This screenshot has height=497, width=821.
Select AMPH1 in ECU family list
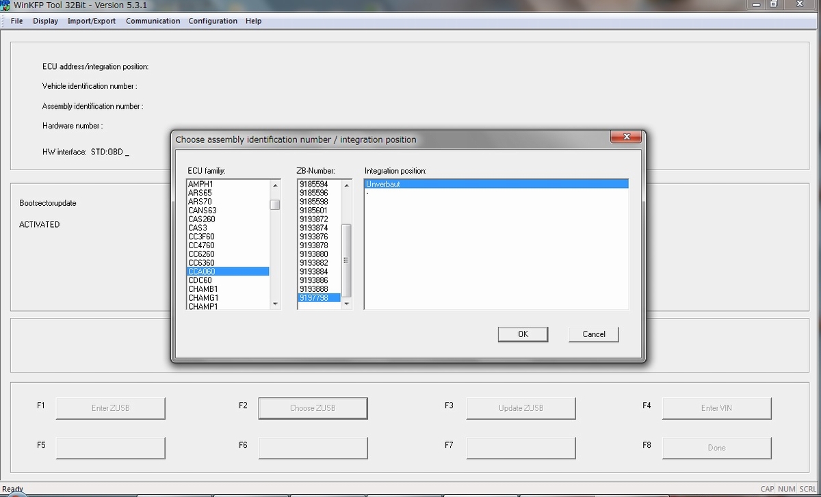[x=228, y=185]
